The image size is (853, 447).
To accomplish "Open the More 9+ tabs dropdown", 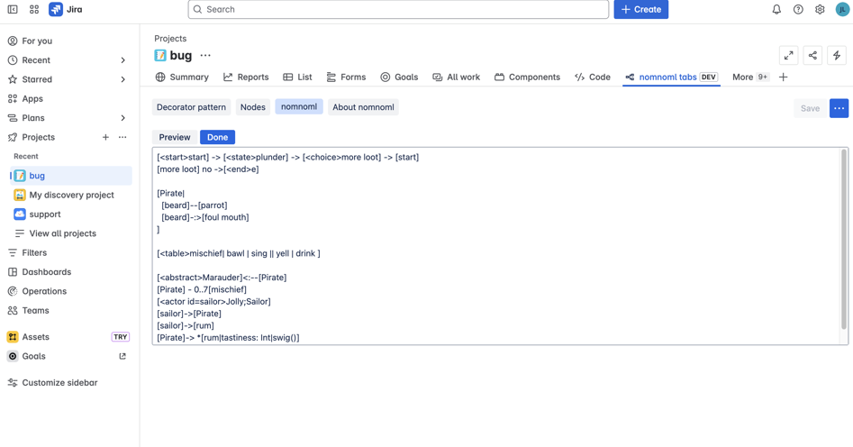I will [750, 78].
